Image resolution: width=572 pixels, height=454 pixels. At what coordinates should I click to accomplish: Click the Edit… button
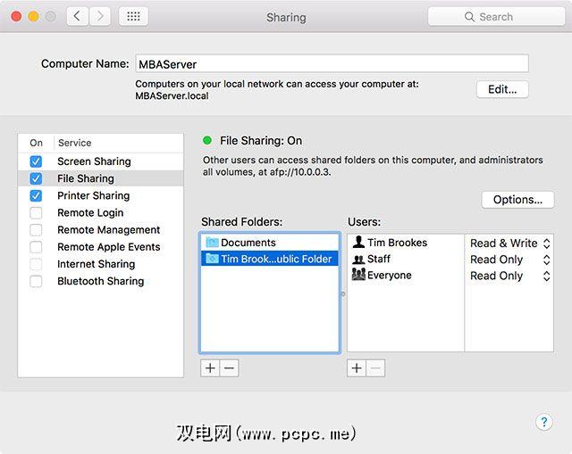pos(502,89)
